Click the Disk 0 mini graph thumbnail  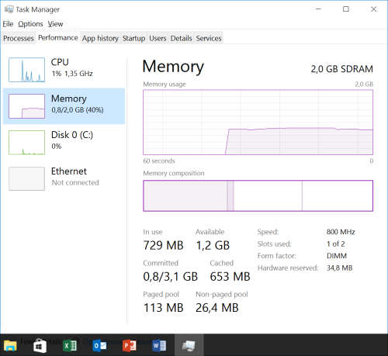[26, 143]
